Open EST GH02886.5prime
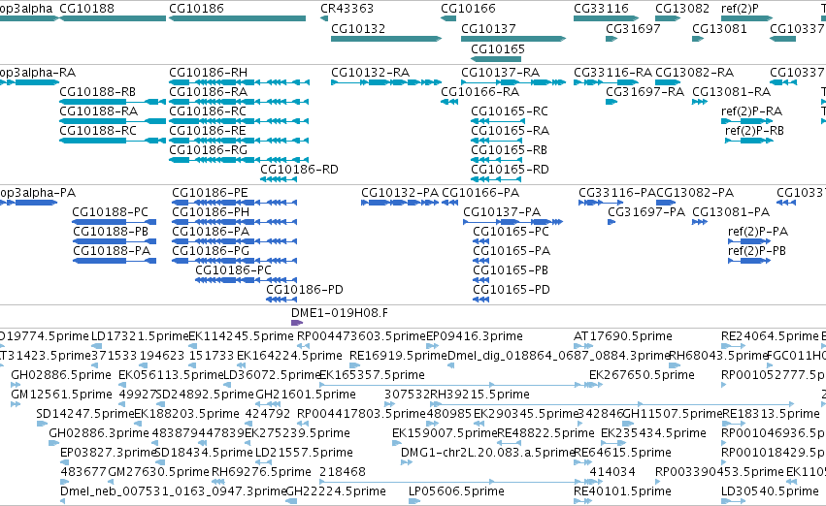Image resolution: width=826 pixels, height=506 pixels. (61, 375)
